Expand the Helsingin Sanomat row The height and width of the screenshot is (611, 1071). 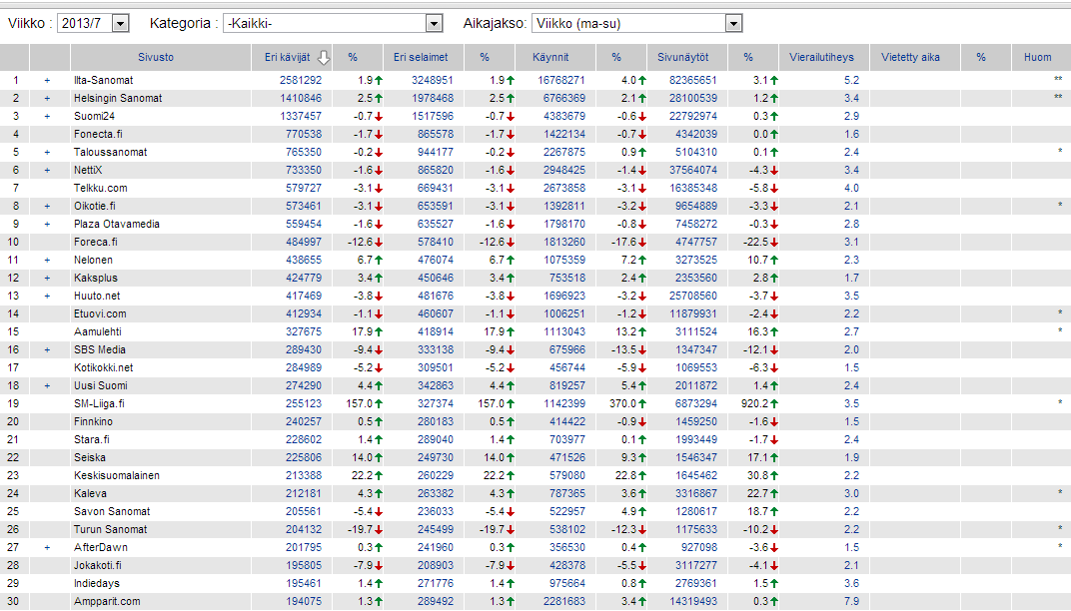[x=47, y=98]
